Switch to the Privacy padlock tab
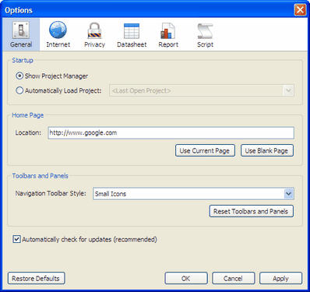310x292 pixels. [94, 34]
